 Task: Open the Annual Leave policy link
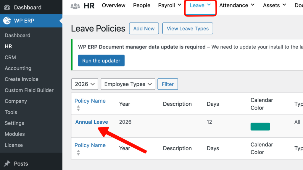92,122
